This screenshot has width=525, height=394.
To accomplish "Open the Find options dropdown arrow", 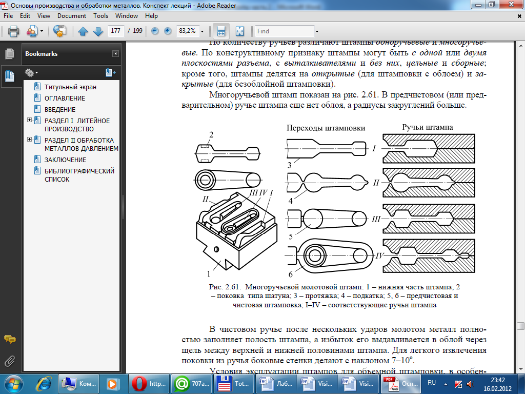I will pos(317,31).
